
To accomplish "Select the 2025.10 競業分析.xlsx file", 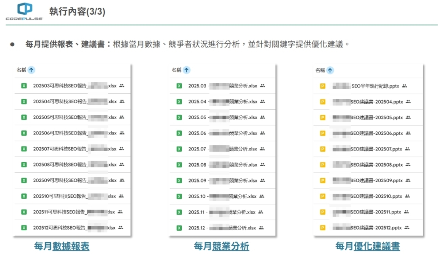I will click(x=223, y=196).
